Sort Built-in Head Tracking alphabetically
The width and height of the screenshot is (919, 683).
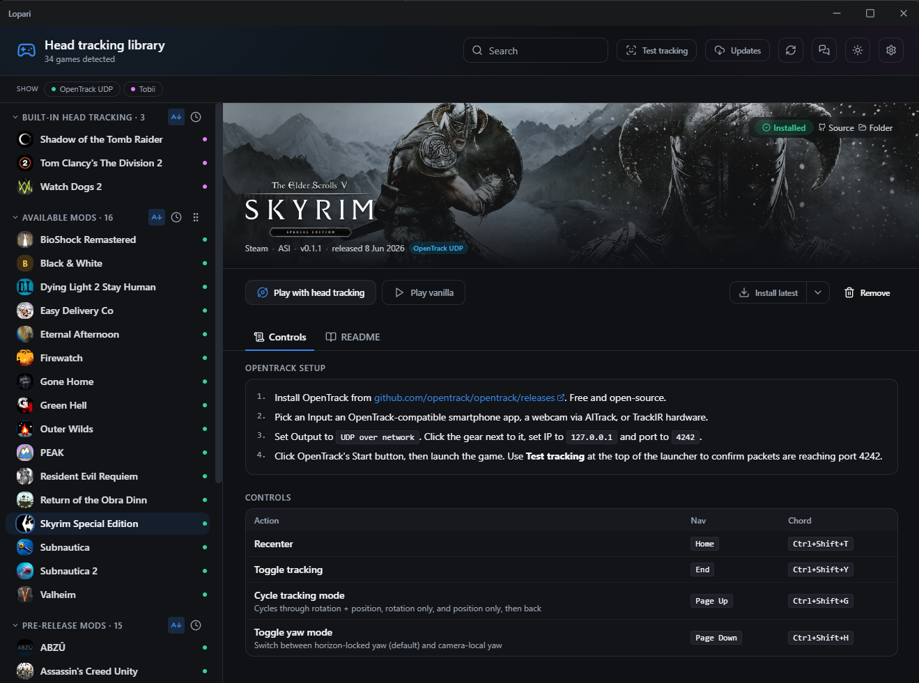point(176,117)
